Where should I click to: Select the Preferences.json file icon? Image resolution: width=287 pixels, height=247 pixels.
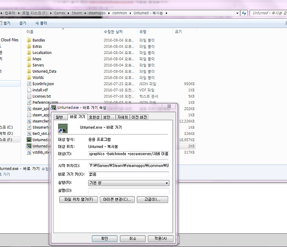click(29, 102)
